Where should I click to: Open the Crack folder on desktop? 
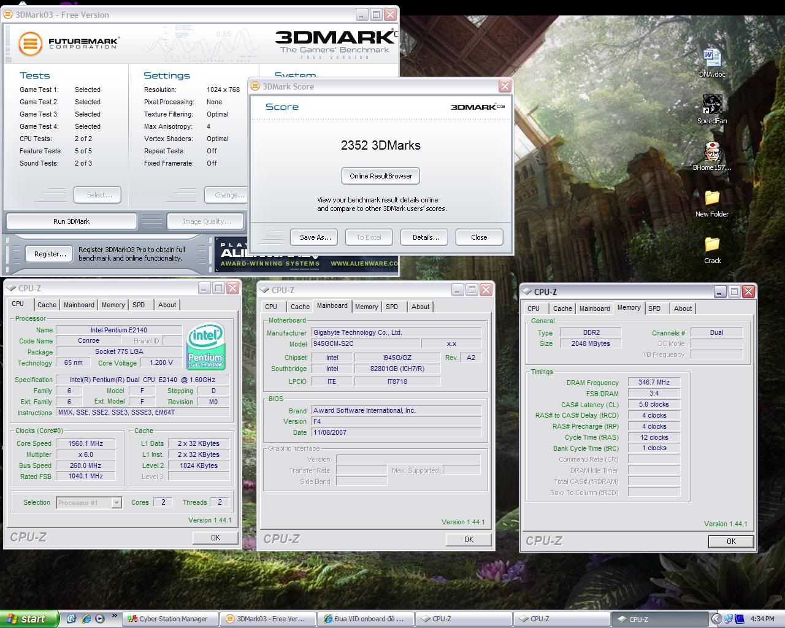coord(712,250)
